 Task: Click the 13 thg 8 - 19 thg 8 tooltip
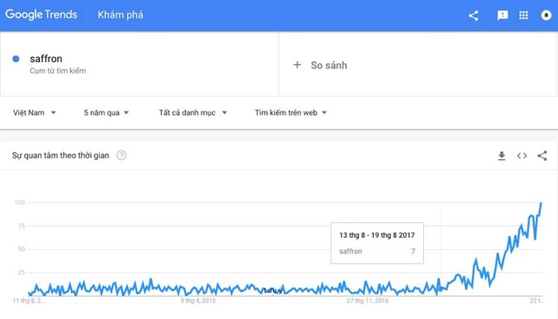click(x=377, y=243)
